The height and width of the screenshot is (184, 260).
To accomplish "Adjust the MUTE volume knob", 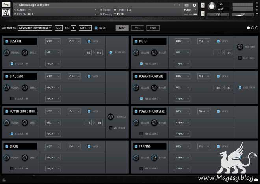I will tap(136, 53).
